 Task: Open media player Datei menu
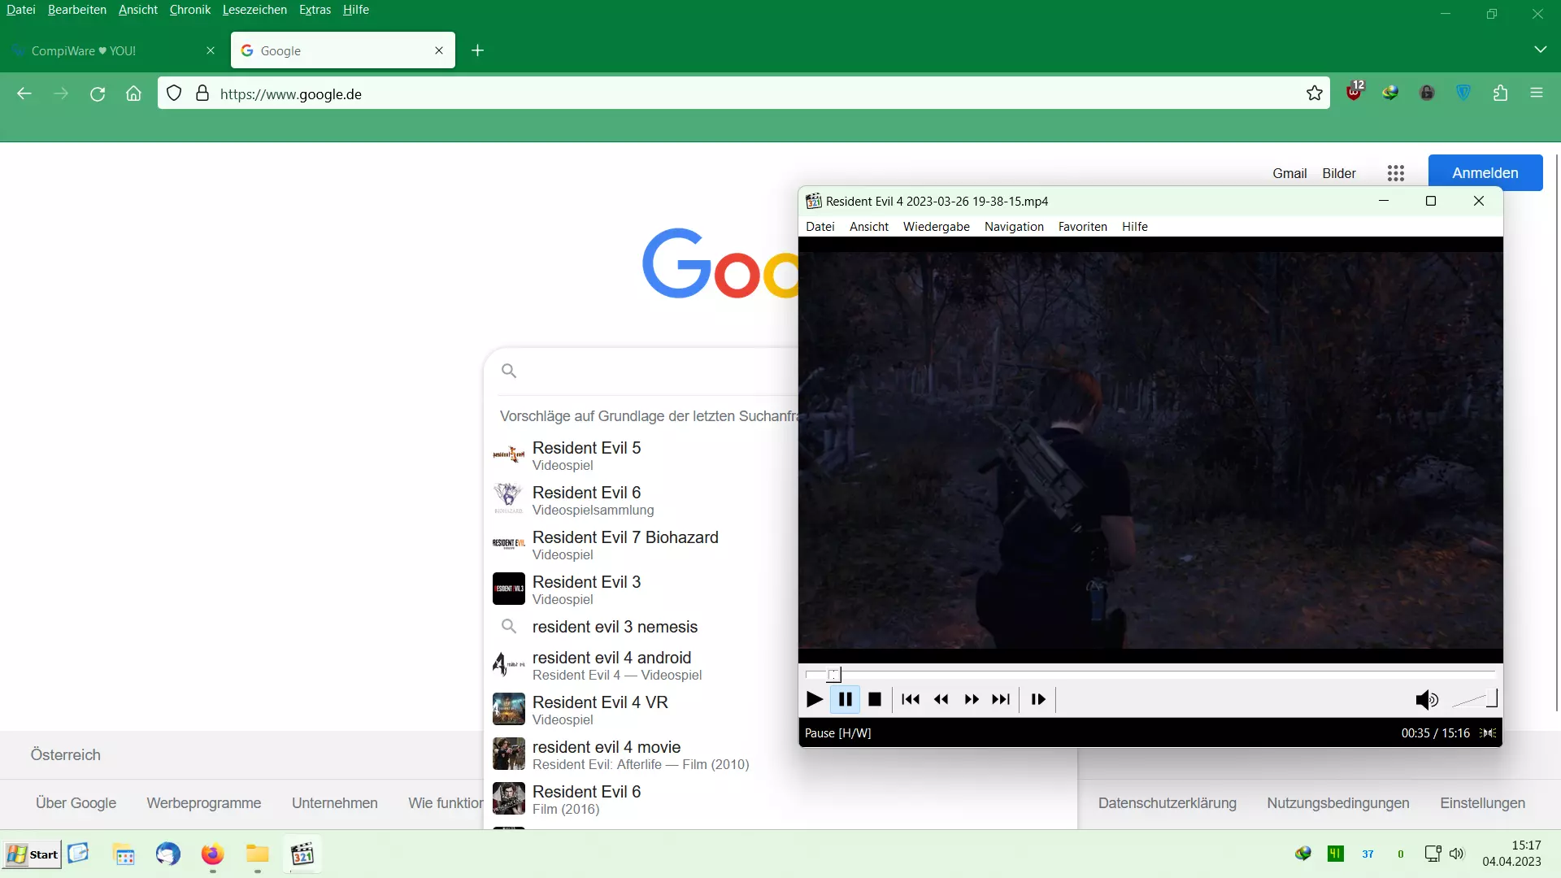[x=820, y=227]
